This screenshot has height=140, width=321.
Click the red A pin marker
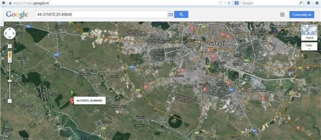[x=72, y=101]
